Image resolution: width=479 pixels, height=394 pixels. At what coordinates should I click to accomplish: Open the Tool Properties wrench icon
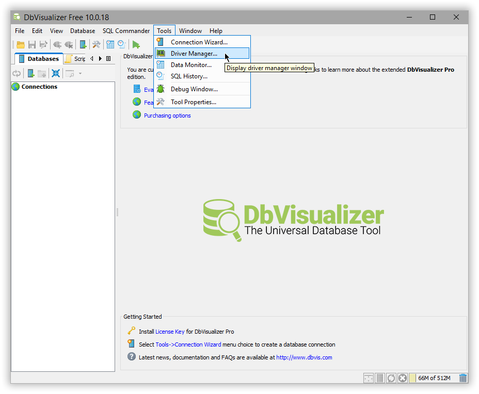96,44
